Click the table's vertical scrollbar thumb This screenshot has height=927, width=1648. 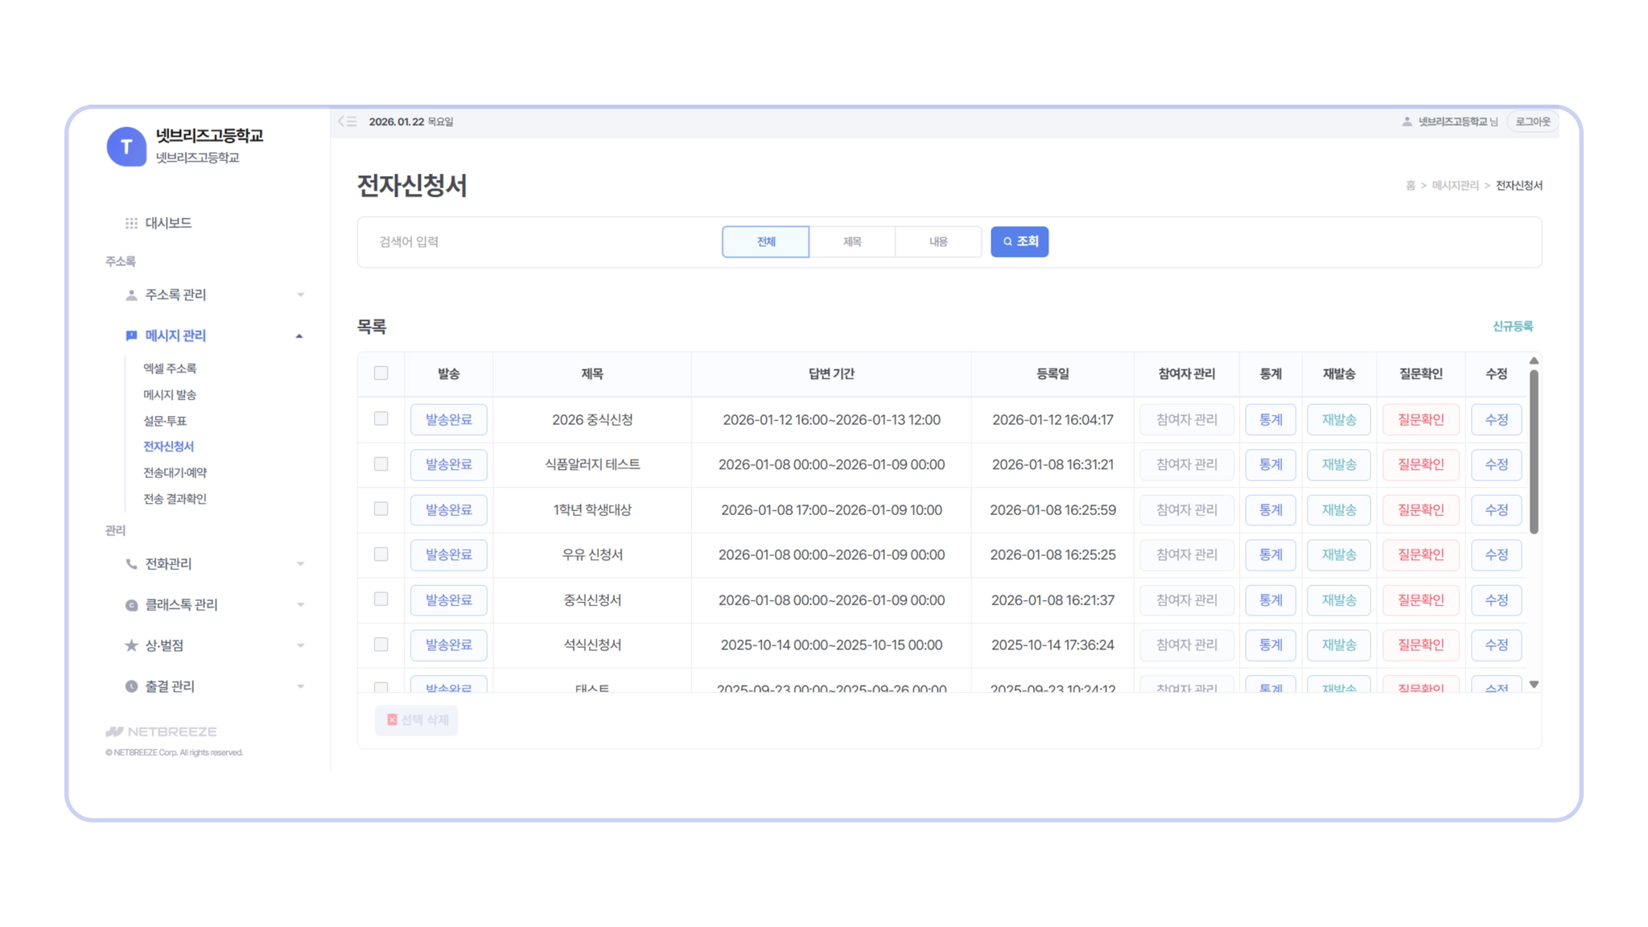tap(1534, 451)
